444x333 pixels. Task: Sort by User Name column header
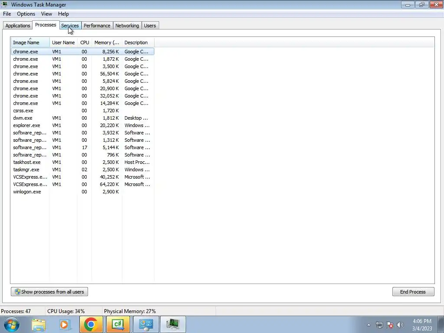[63, 42]
